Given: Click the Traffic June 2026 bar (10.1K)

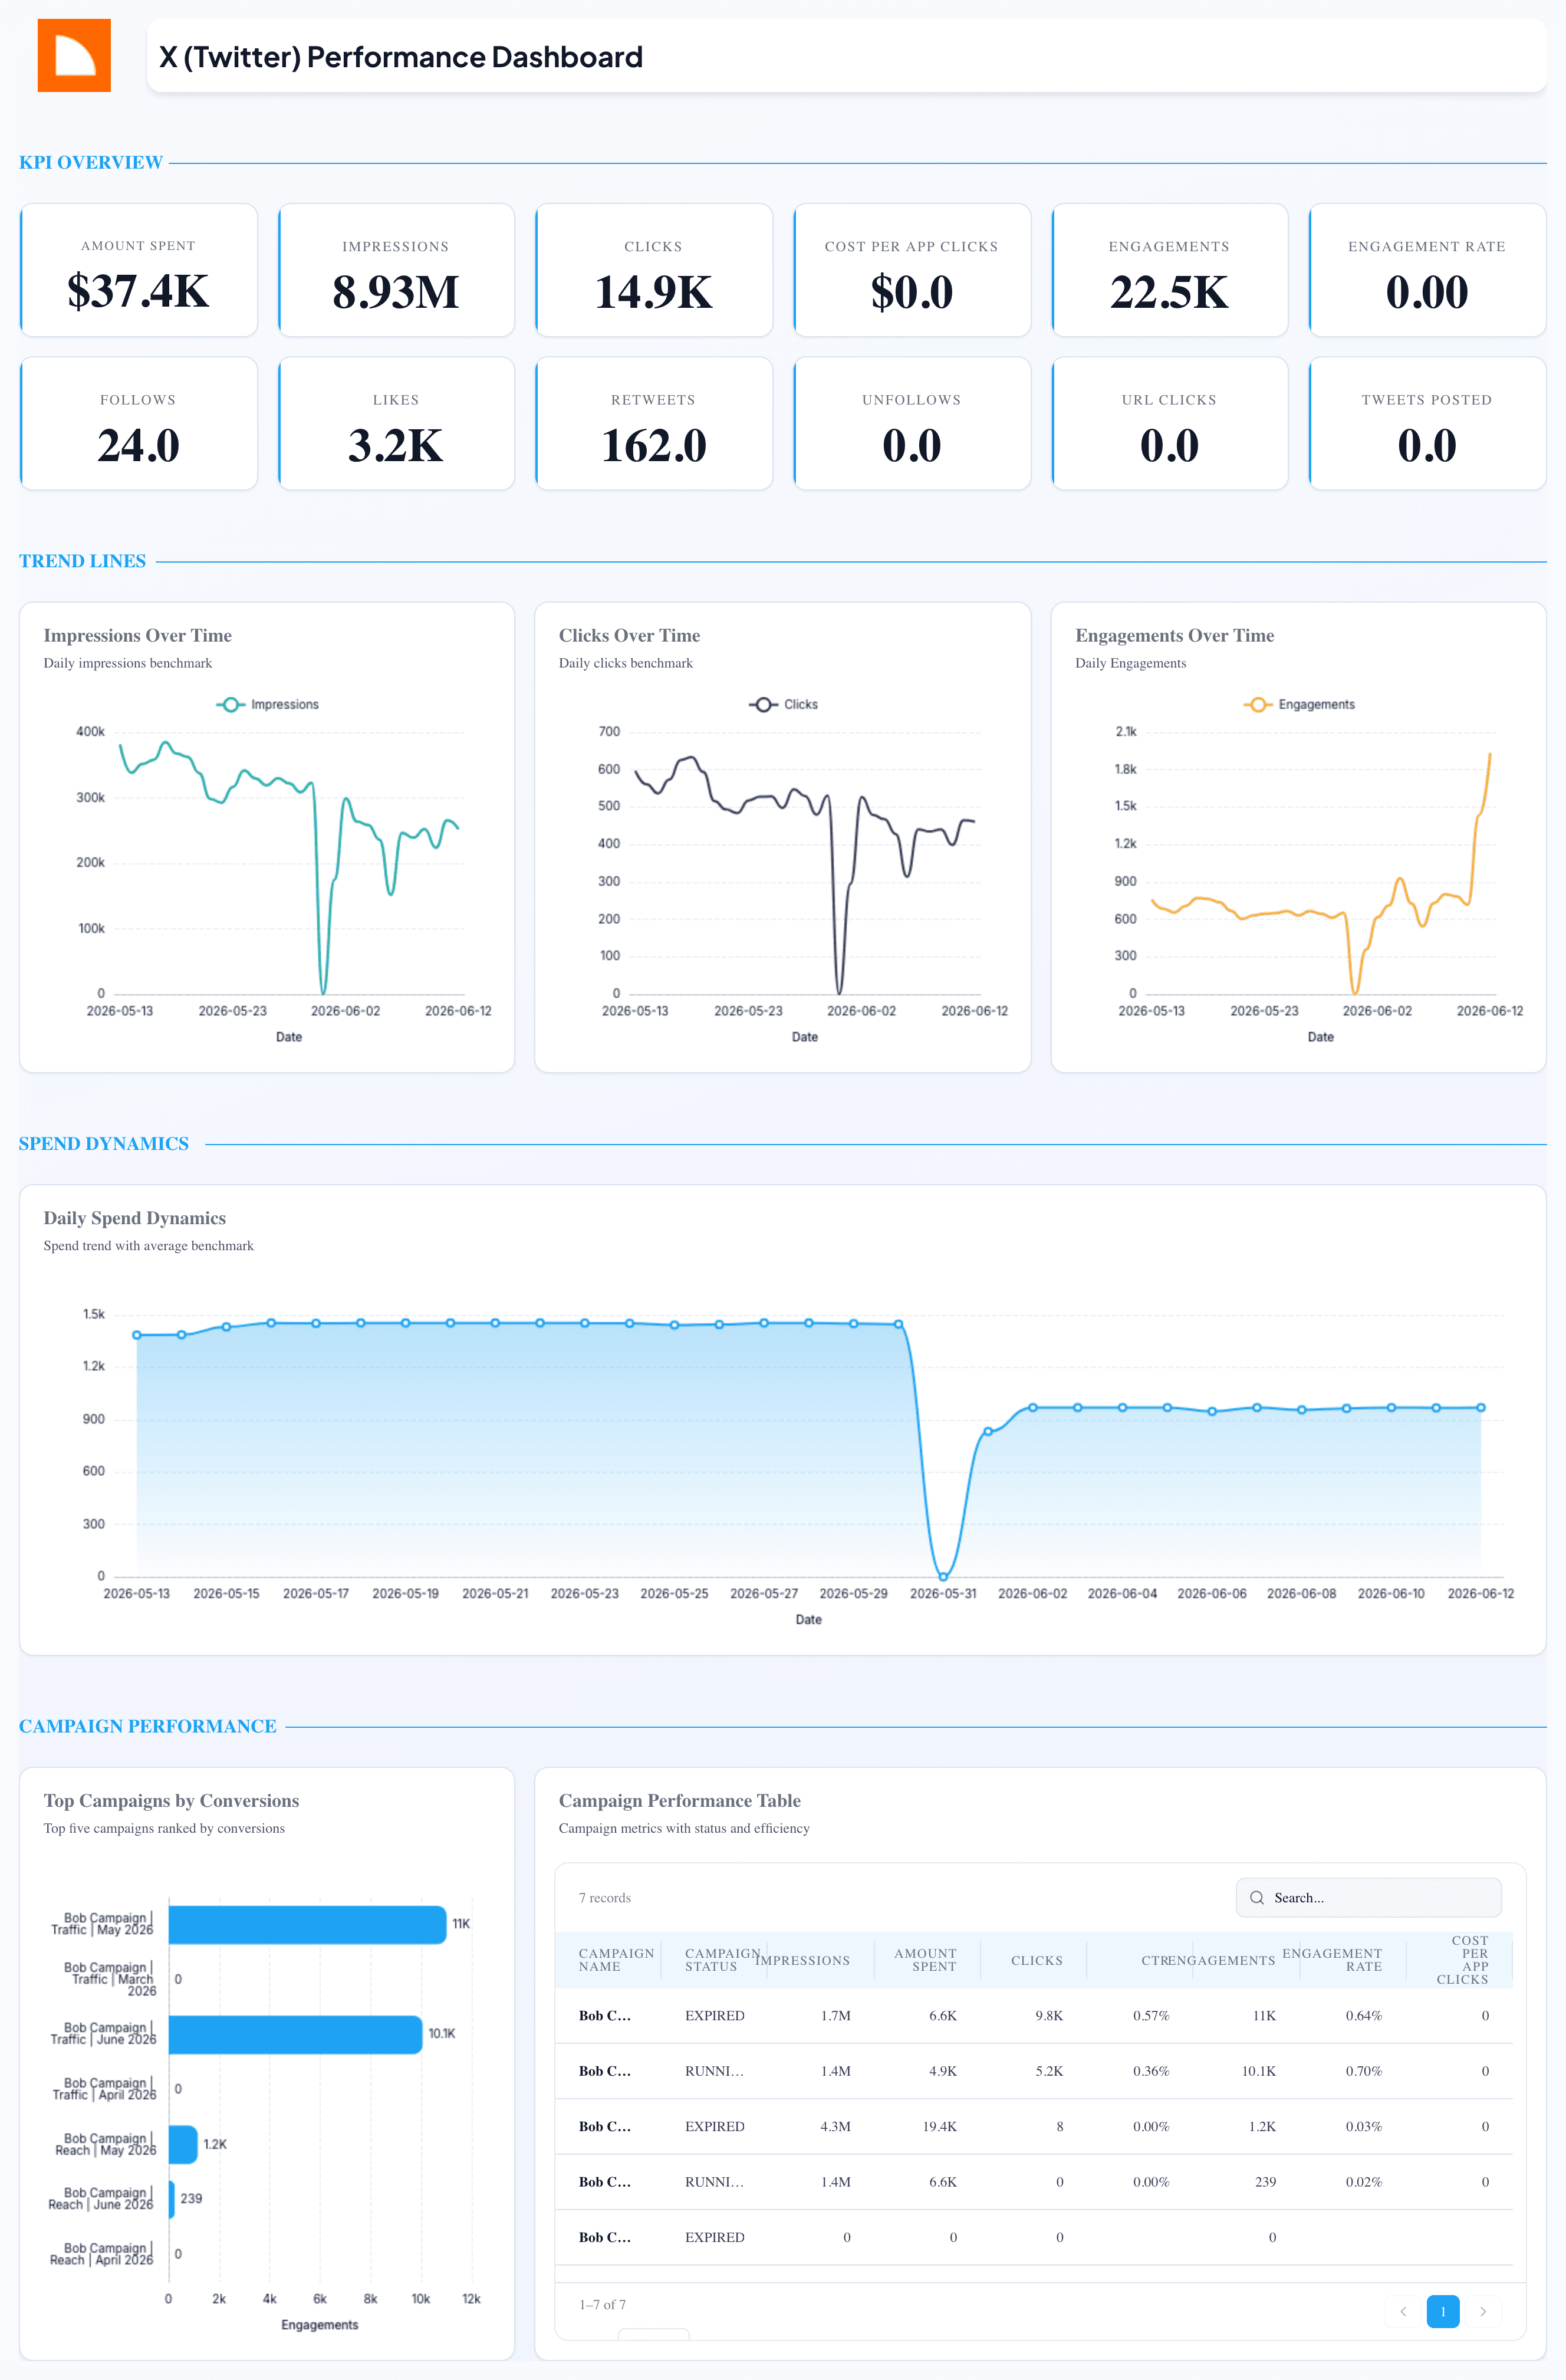Looking at the screenshot, I should (x=295, y=2034).
